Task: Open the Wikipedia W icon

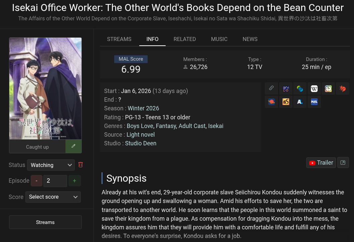Action: pos(314,88)
